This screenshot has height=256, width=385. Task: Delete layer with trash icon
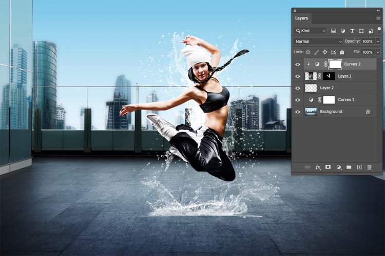369,167
